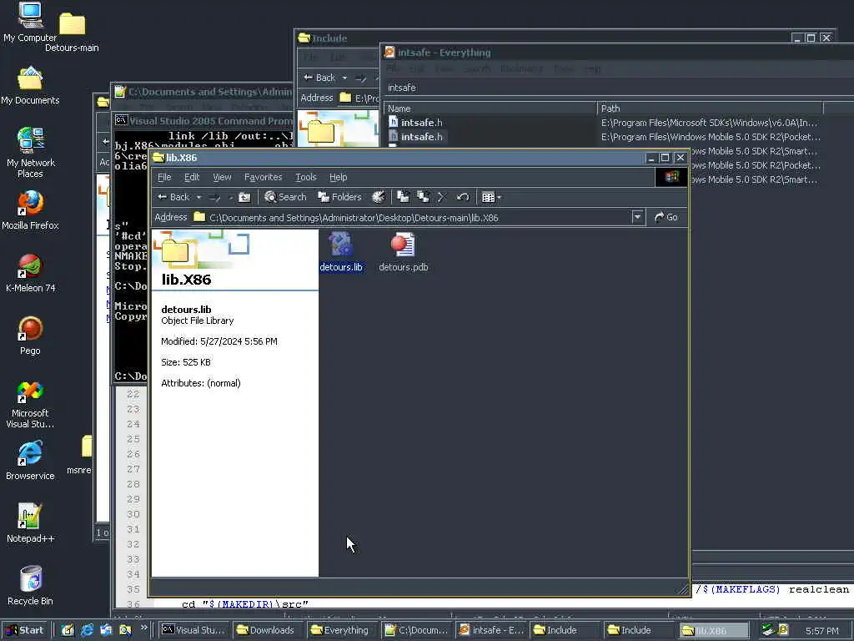
Task: Toggle the Folders pane in lib.X86
Action: pyautogui.click(x=340, y=197)
